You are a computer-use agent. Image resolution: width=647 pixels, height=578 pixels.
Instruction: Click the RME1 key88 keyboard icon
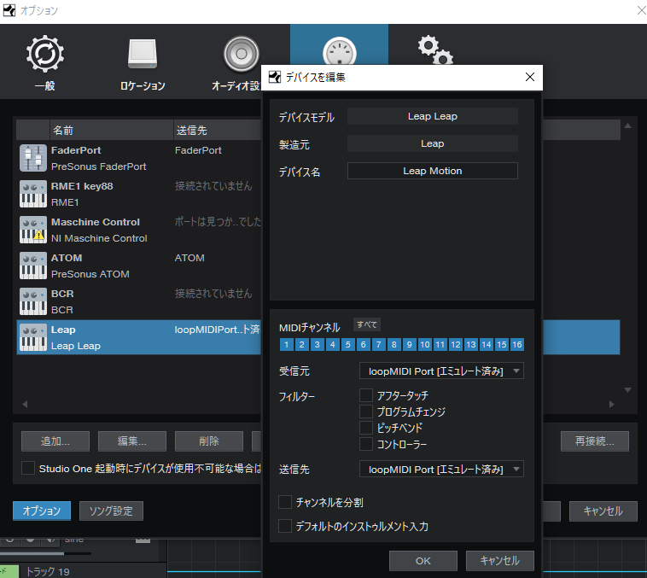(x=33, y=194)
